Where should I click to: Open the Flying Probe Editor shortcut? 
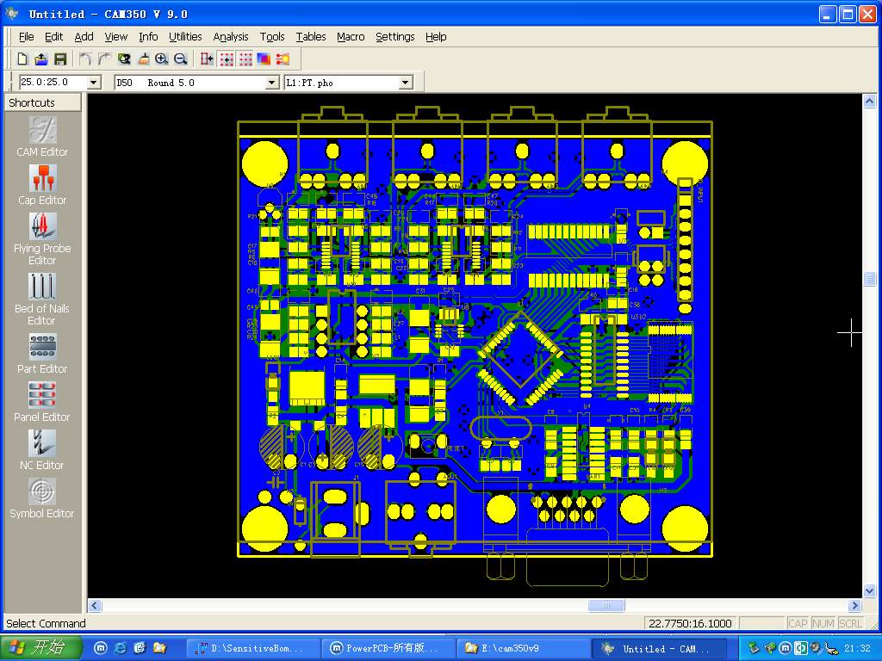pos(42,239)
